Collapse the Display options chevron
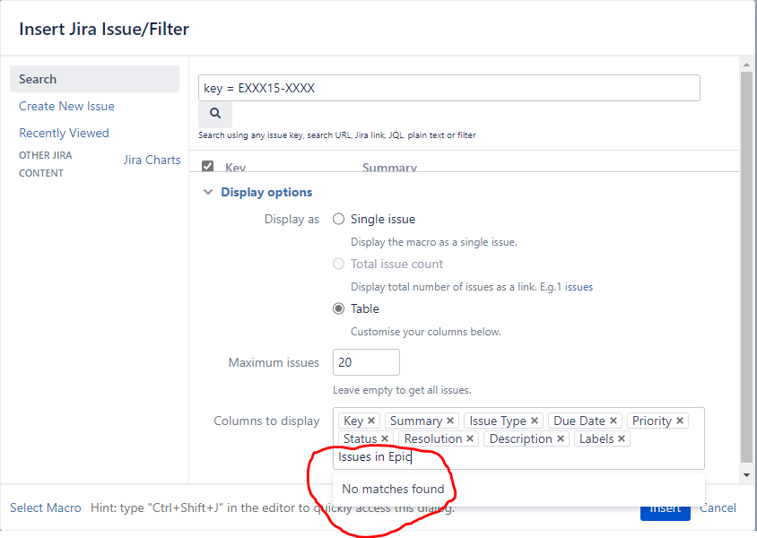The image size is (757, 538). pos(208,192)
